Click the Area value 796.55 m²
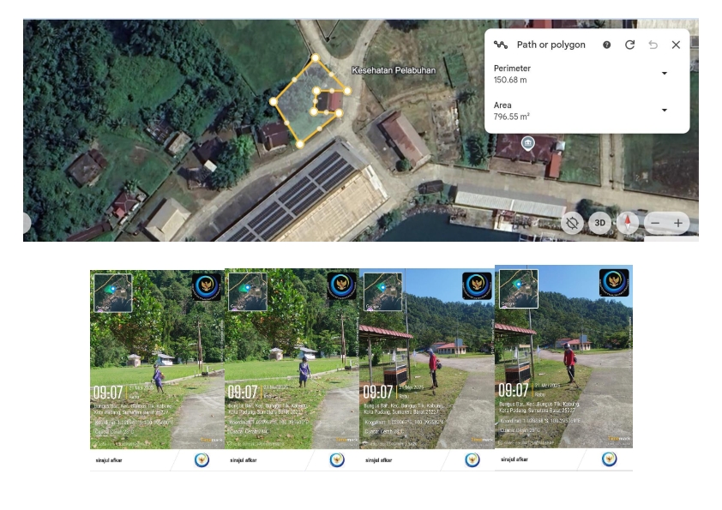Screen dimensions: 722x510 512,117
